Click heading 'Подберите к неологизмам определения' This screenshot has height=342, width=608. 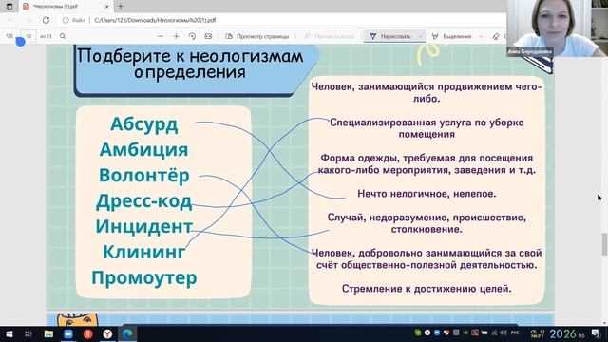(x=190, y=65)
